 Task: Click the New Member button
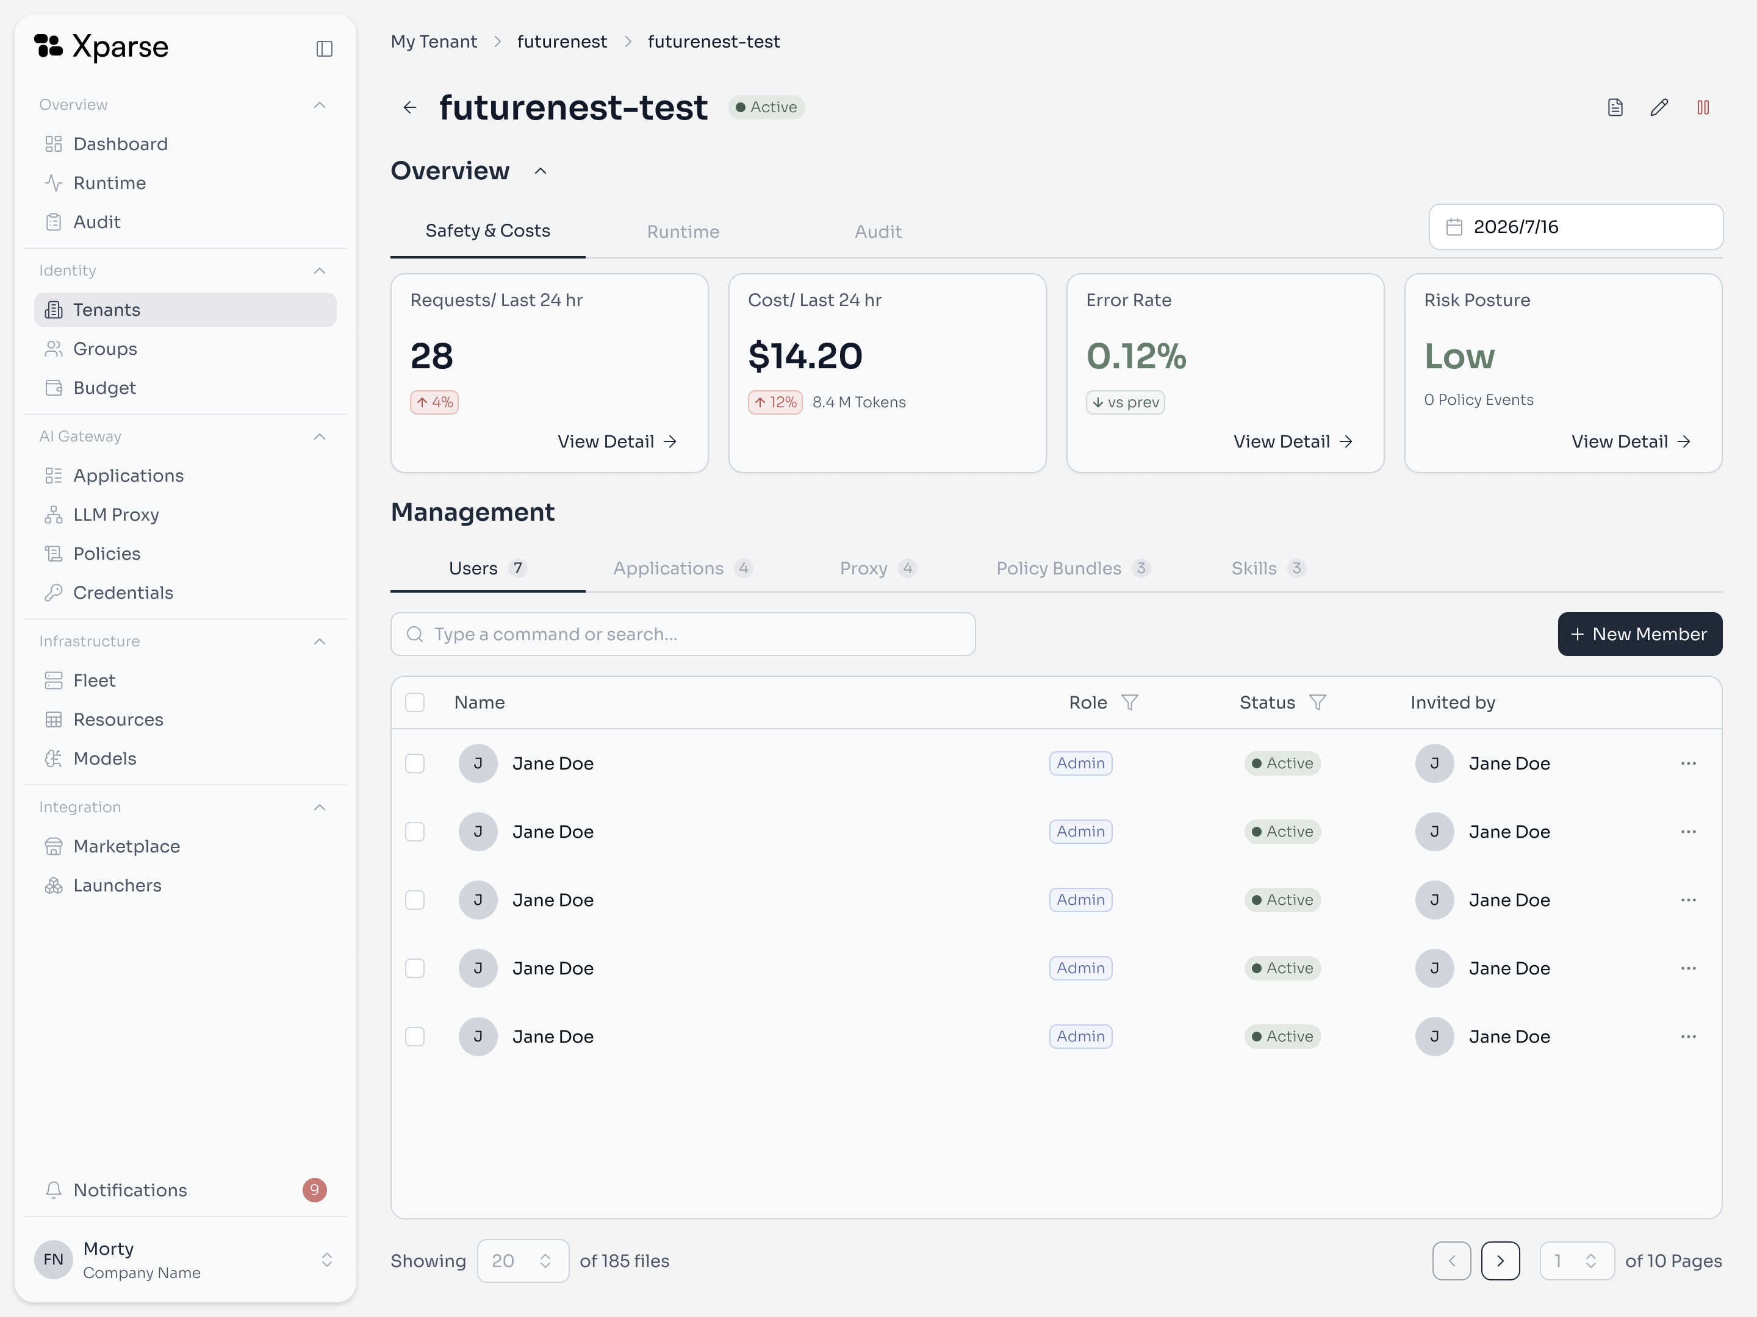1639,634
